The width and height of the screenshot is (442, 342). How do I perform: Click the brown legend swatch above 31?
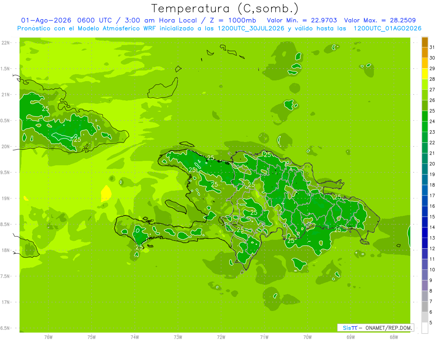click(x=425, y=42)
